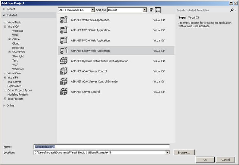Close the Add New Project dialog
The height and width of the screenshot is (165, 239).
pyautogui.click(x=235, y=3)
